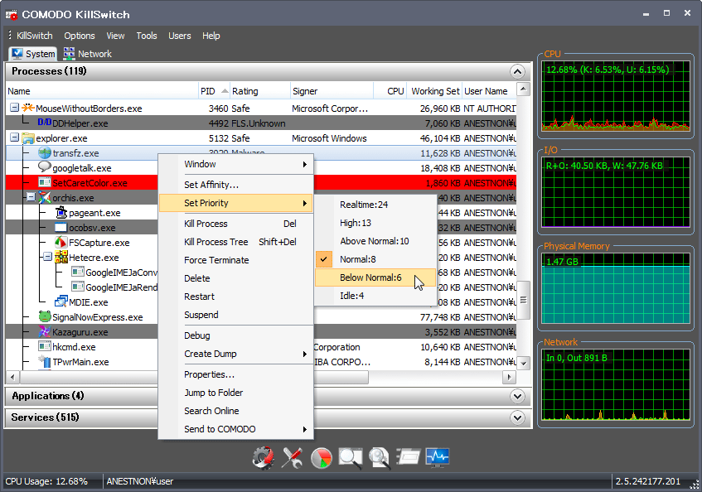Click the scroll down arrow
Viewport: 702px width, 492px height.
coord(523,363)
